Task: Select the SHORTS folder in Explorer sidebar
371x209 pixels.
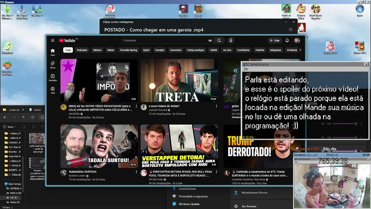Action: pyautogui.click(x=13, y=170)
